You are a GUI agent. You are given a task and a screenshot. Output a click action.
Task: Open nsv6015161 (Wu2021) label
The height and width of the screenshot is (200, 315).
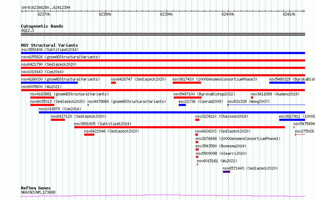[217, 161]
